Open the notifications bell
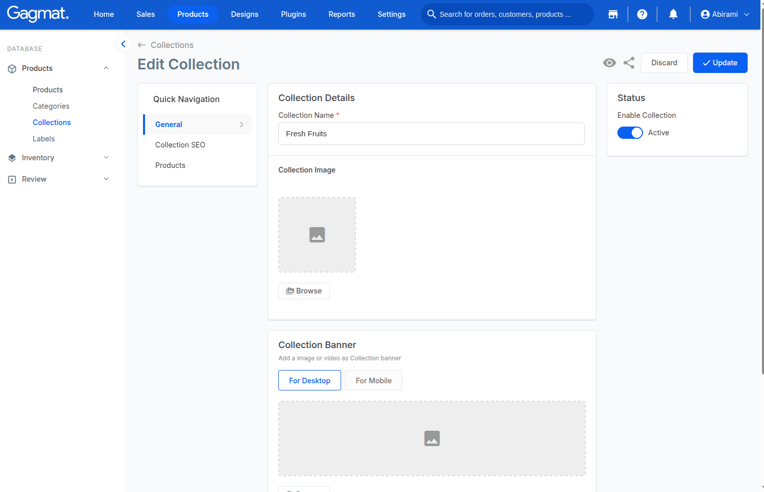764x492 pixels. [x=673, y=14]
